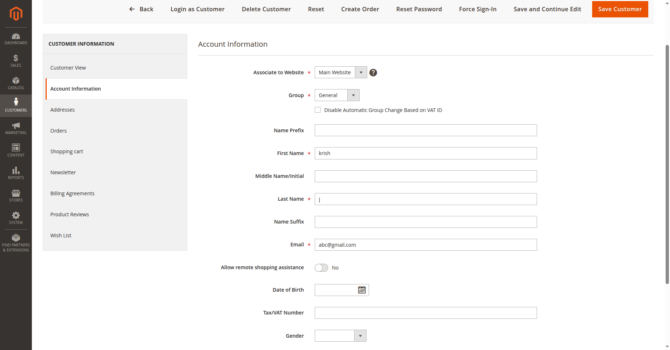Screen dimensions: 670x350
Task: Open the Date of Birth calendar picker
Action: click(x=362, y=290)
